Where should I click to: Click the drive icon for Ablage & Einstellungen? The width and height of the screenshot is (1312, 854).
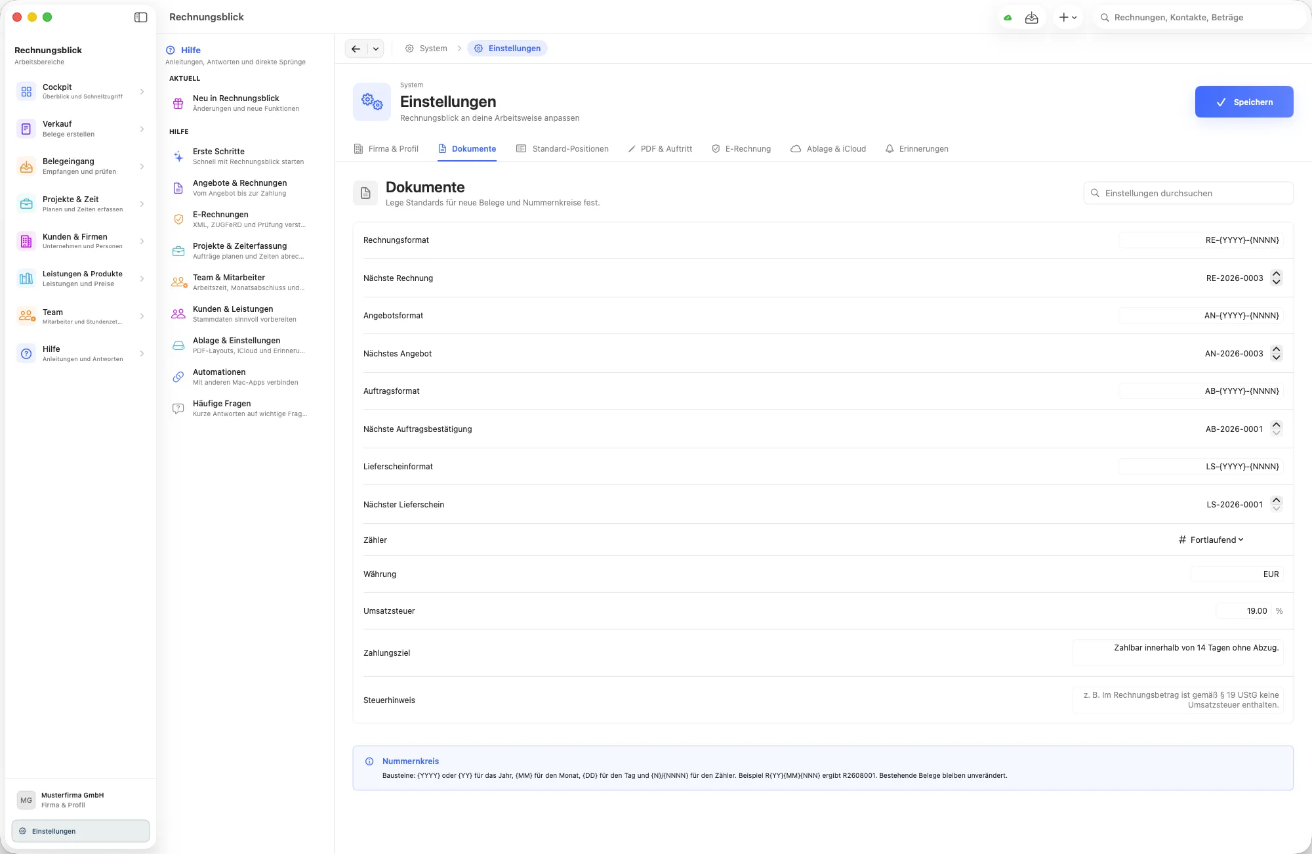point(178,345)
